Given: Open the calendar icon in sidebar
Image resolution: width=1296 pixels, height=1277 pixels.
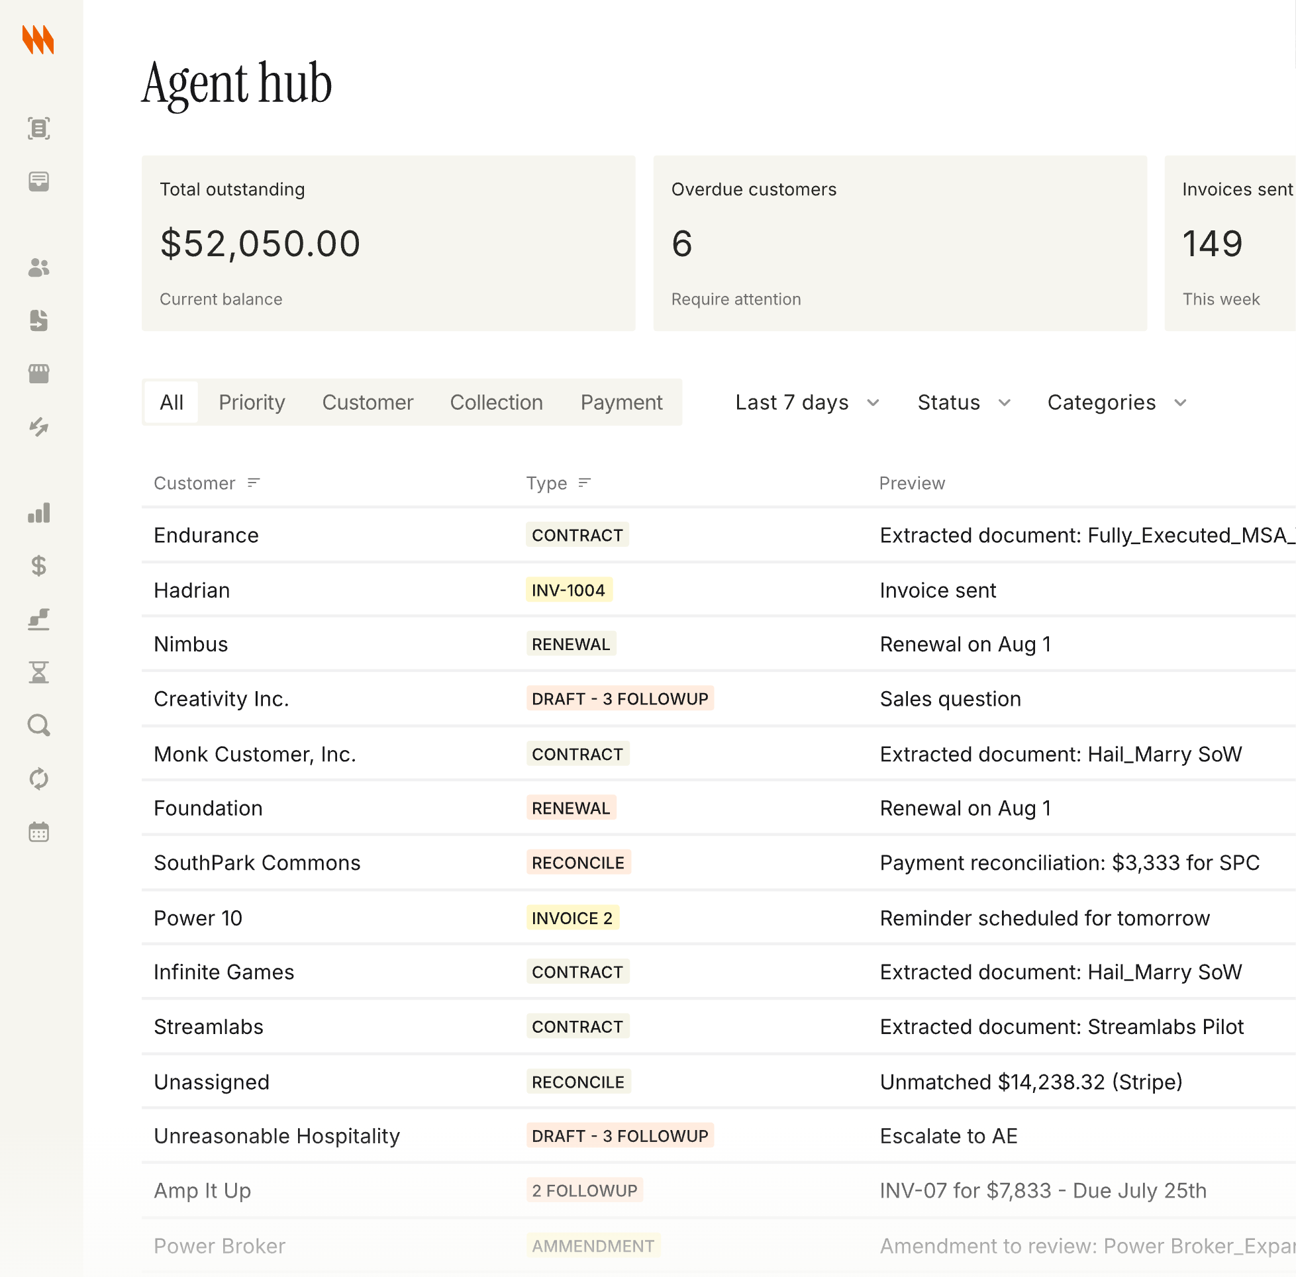Looking at the screenshot, I should [39, 832].
